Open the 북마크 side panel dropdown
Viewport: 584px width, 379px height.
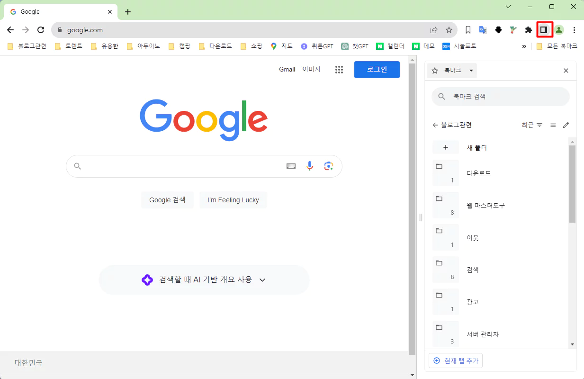452,71
